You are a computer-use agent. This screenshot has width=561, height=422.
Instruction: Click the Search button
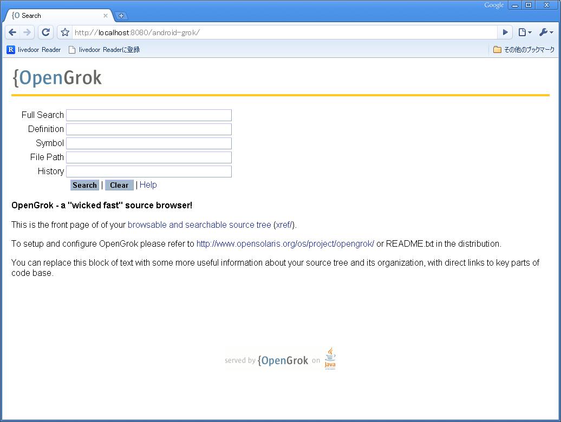85,185
